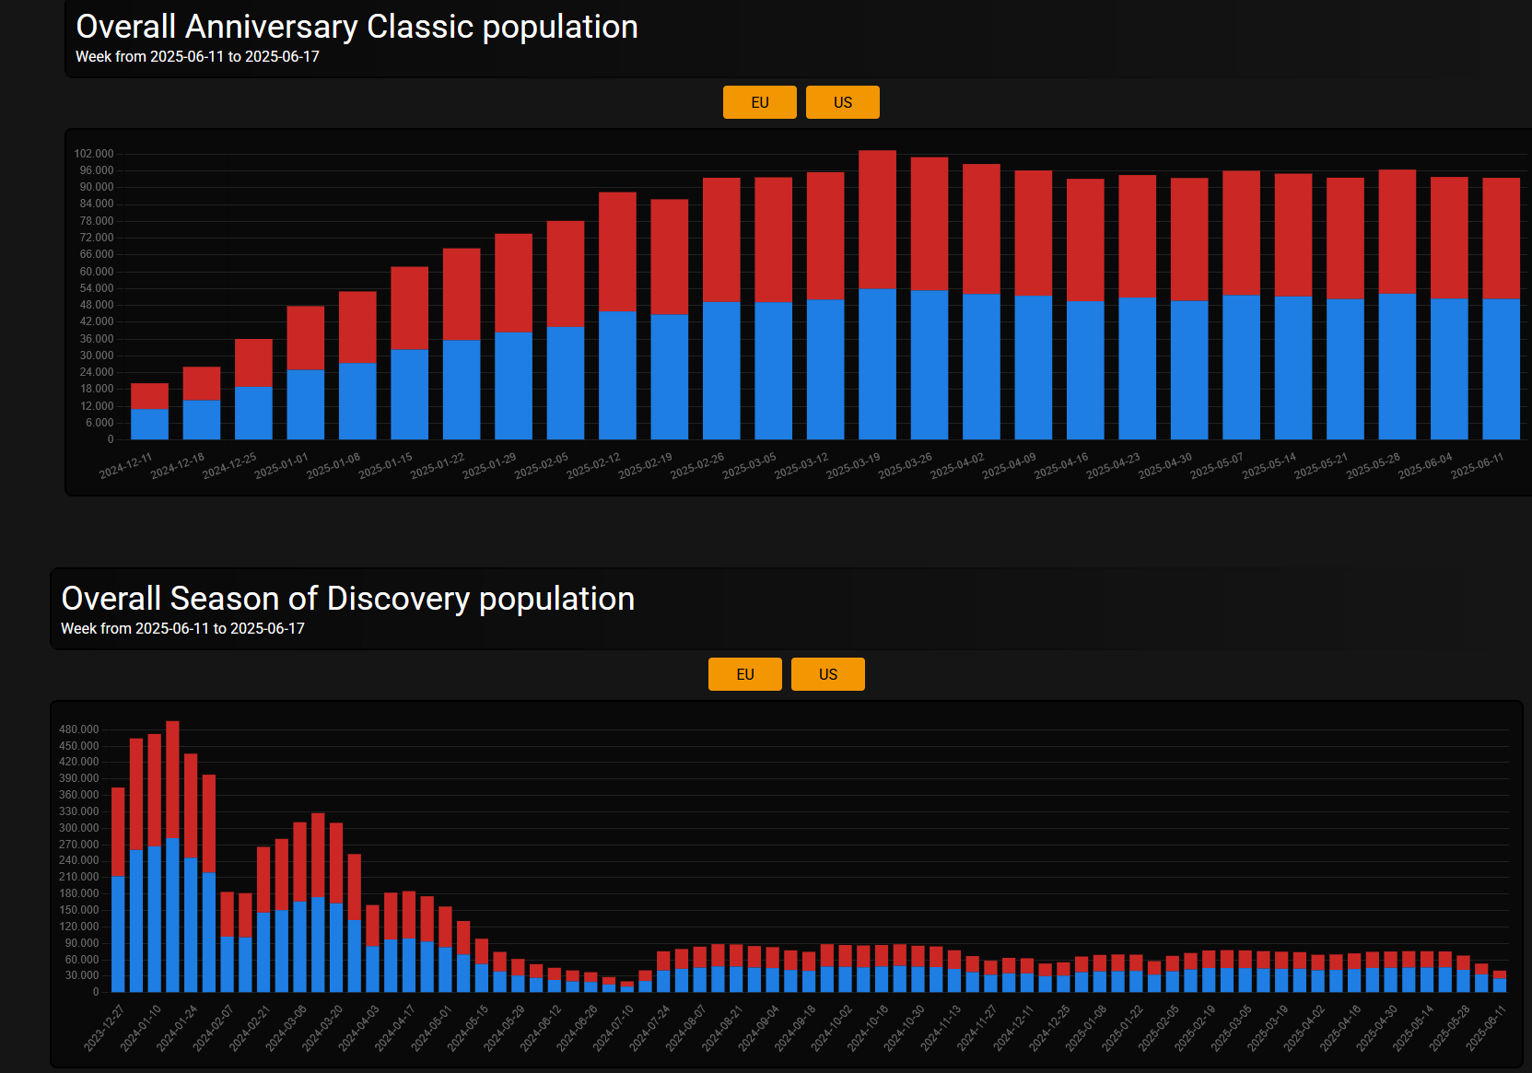Click red segment of 2023-12-27 Season of Discovery bar

click(118, 832)
